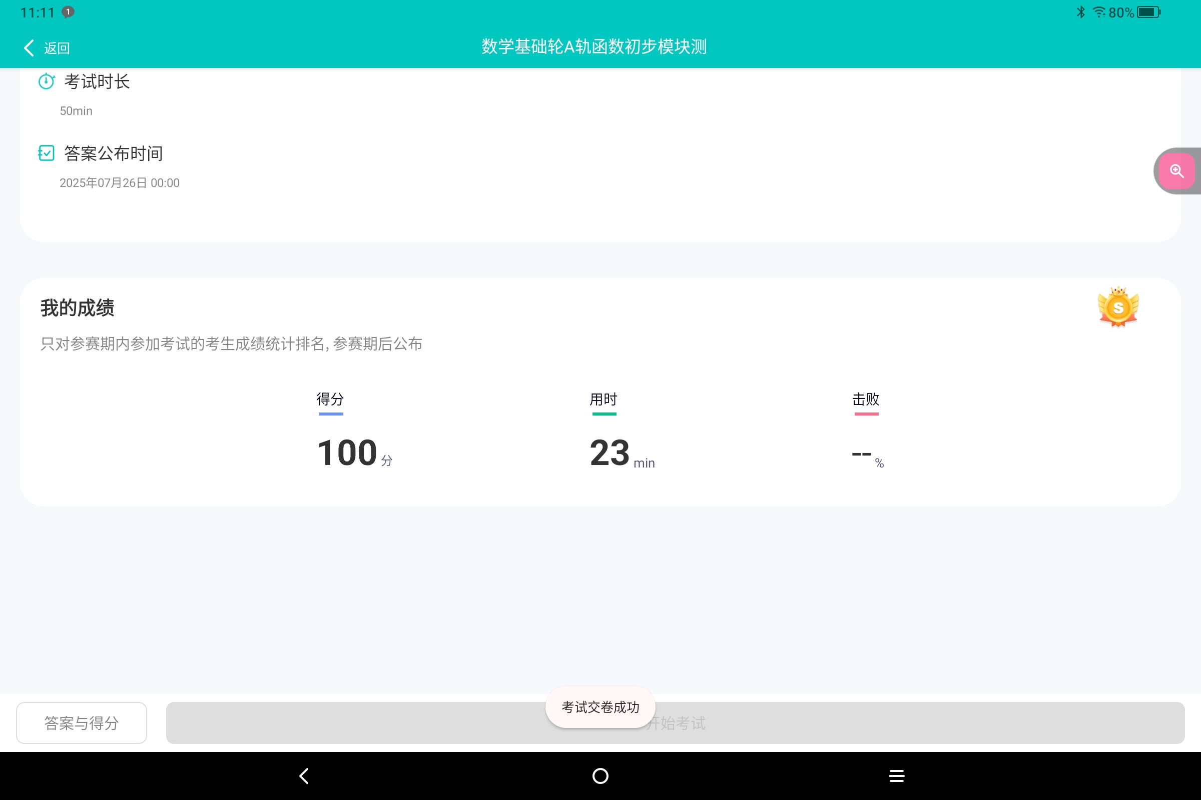Tap the 80% battery percentage text
Screen dimensions: 1201x800
click(1121, 13)
